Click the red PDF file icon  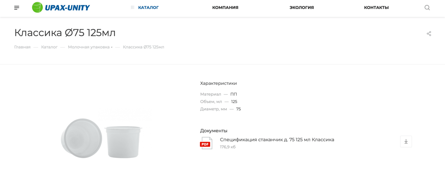tap(206, 143)
